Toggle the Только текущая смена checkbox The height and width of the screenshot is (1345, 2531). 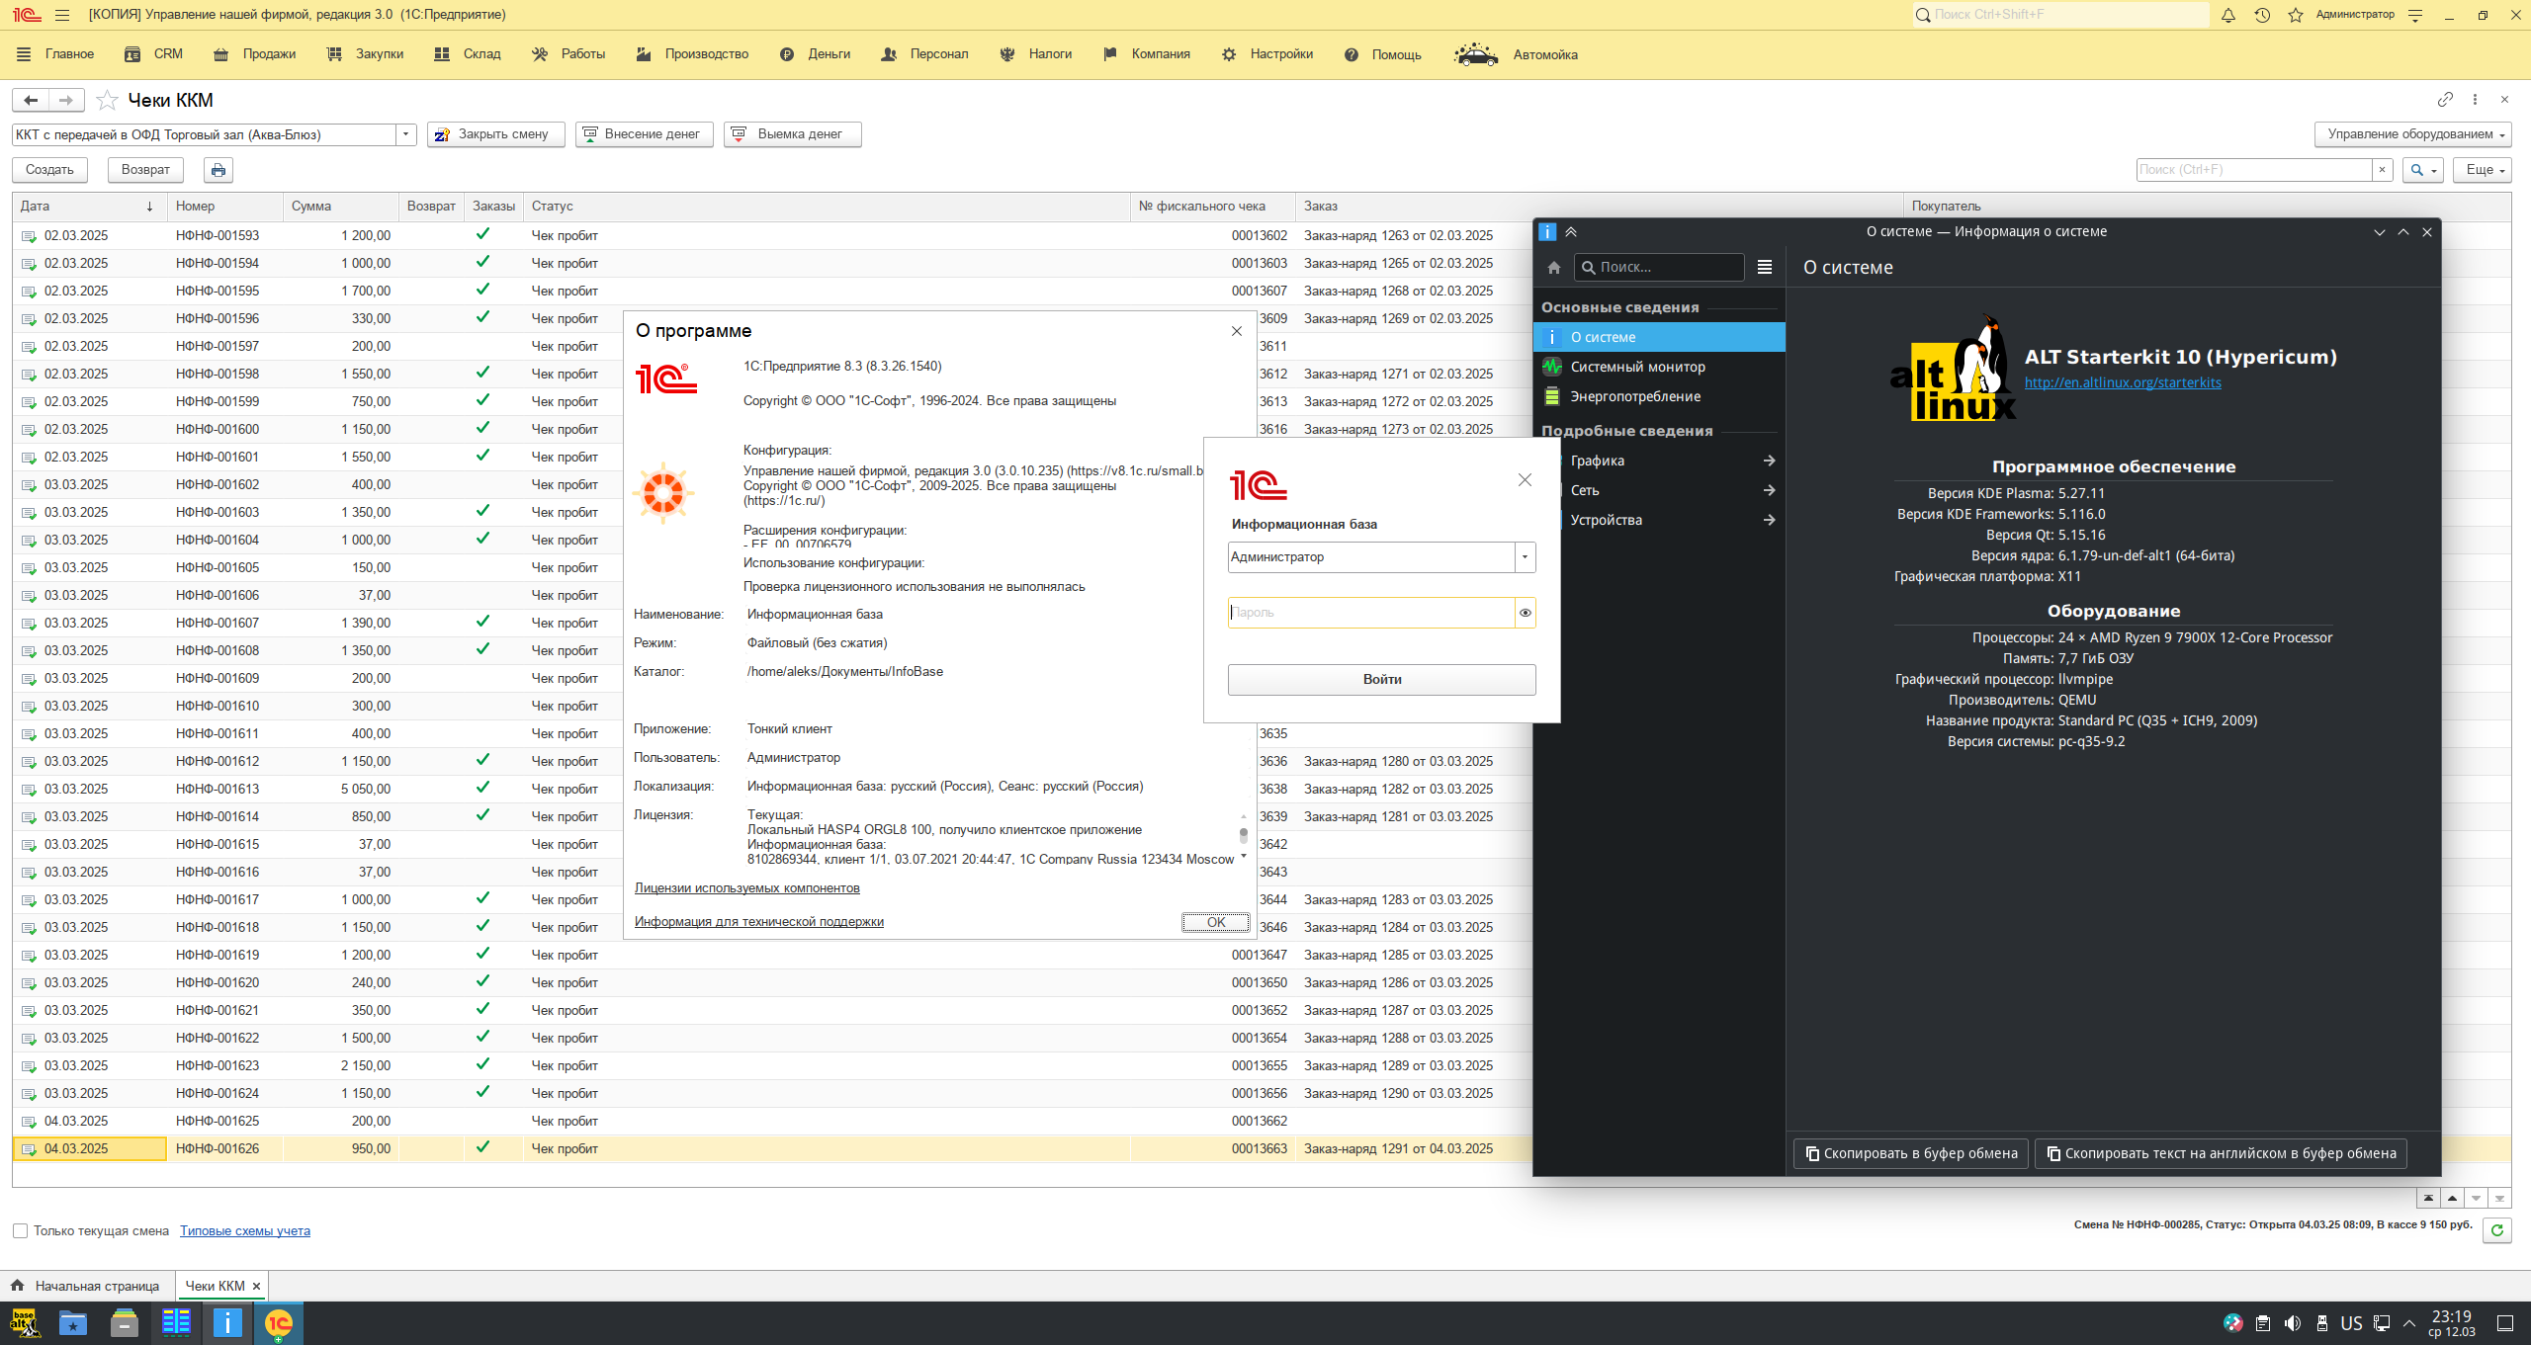tap(20, 1230)
